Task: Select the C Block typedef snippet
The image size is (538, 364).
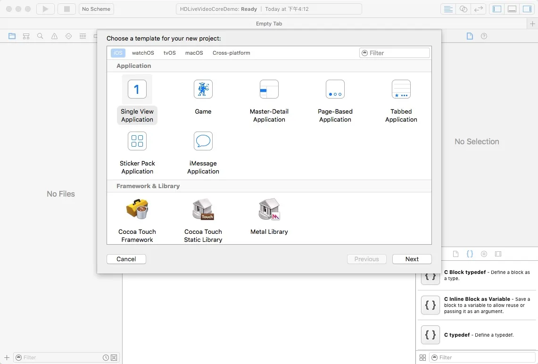Action: pyautogui.click(x=477, y=275)
